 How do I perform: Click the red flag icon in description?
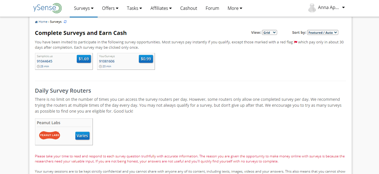click(x=295, y=42)
